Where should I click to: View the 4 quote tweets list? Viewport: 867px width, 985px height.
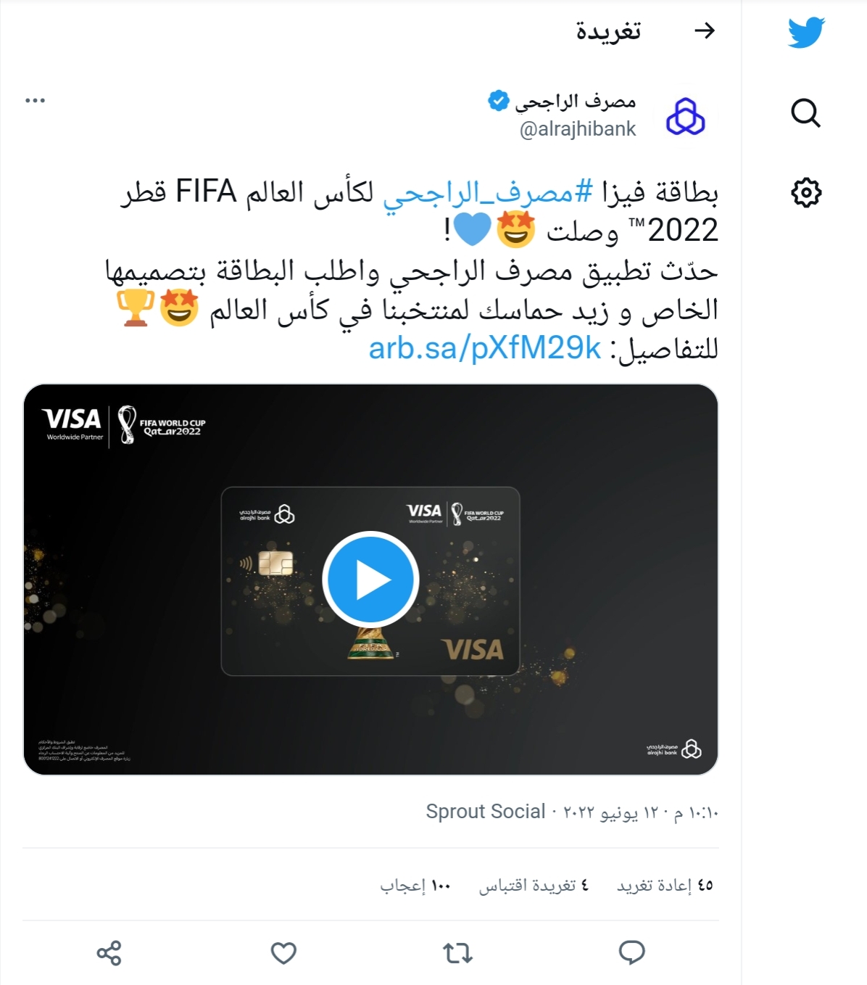pyautogui.click(x=534, y=885)
